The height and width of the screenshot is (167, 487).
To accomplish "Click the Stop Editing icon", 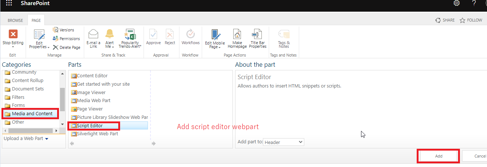I will pos(13,34).
